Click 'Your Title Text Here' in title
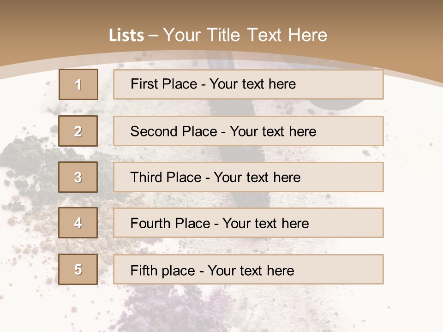 [x=245, y=35]
